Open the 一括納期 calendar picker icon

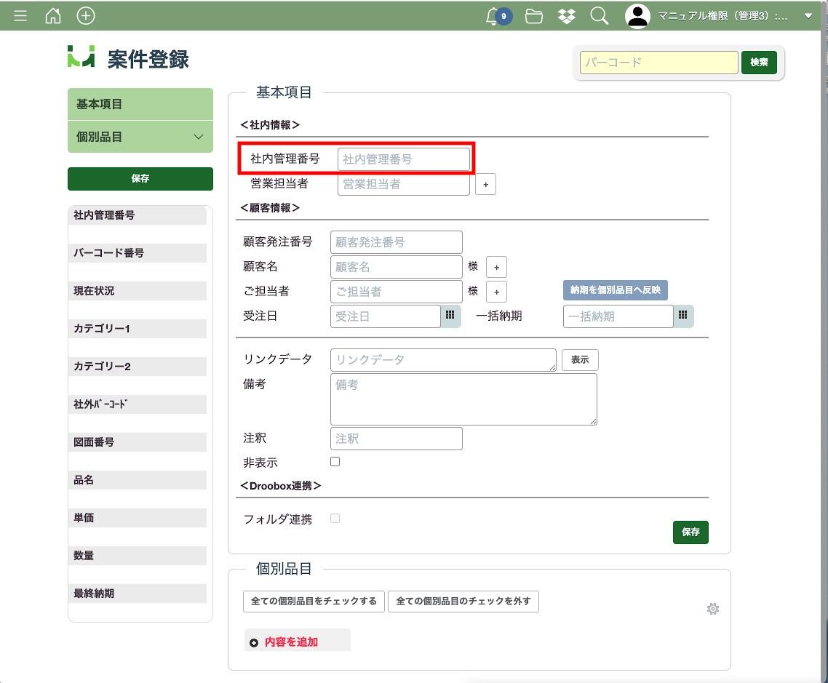pos(683,316)
